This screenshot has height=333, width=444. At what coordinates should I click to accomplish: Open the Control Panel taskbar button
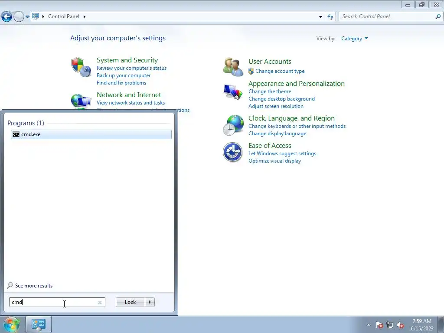tap(39, 324)
